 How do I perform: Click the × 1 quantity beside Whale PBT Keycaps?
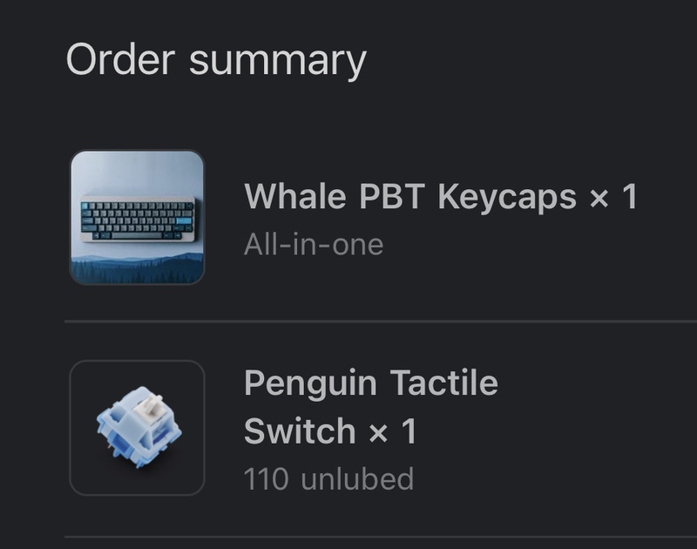point(613,196)
